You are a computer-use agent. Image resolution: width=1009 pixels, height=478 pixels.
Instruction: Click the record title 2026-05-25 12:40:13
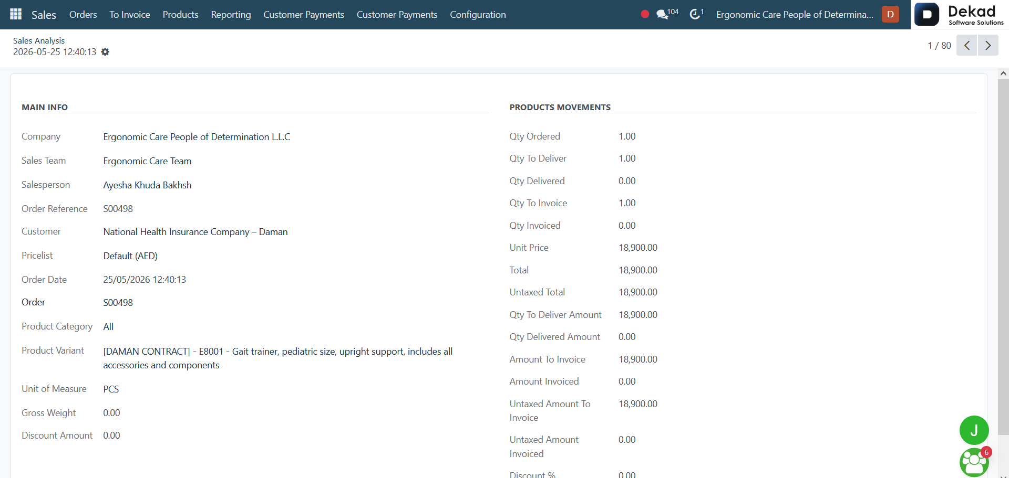click(55, 52)
